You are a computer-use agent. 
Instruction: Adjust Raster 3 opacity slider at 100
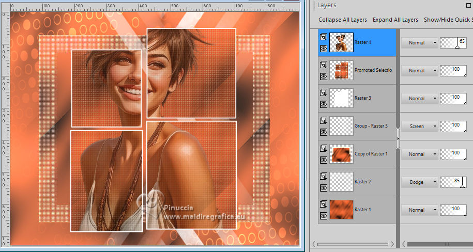[x=453, y=99]
